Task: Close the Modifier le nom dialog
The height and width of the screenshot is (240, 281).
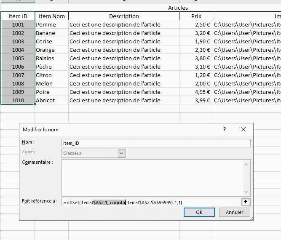Action: pos(244,130)
